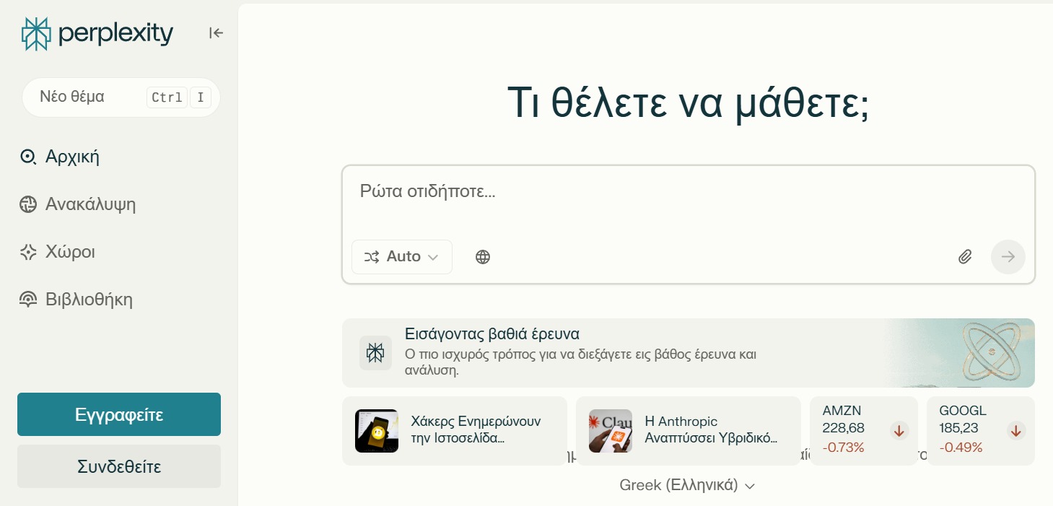Click the Συνδεθείτε login button

click(x=119, y=466)
